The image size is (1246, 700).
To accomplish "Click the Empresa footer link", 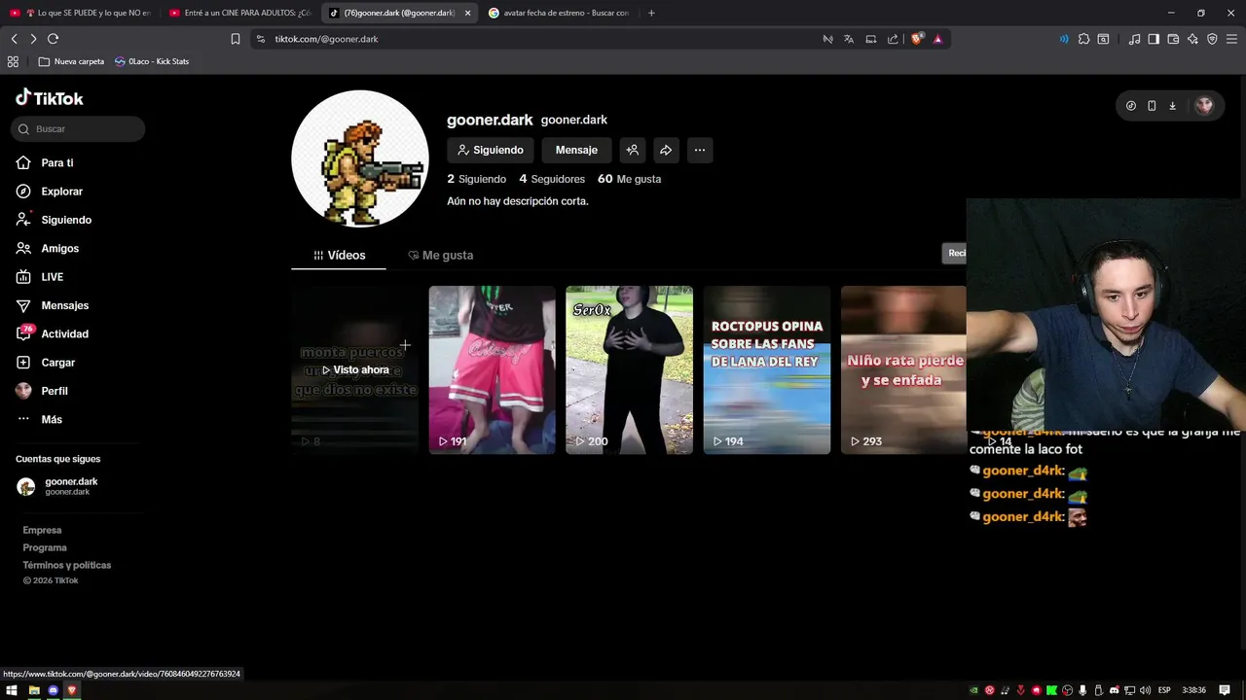I will pyautogui.click(x=42, y=530).
